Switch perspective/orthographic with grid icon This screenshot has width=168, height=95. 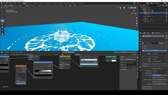(136, 26)
